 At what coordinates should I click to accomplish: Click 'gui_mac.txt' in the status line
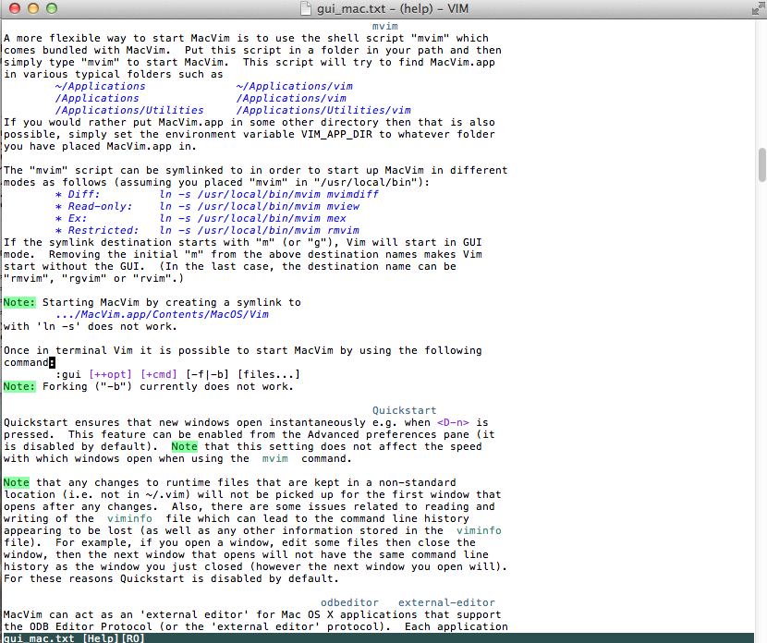tap(39, 638)
